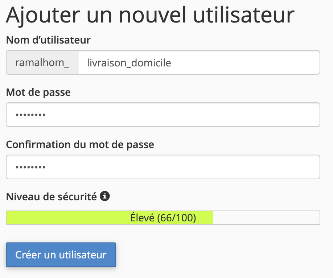This screenshot has width=333, height=278.
Task: Click into the Mot de passe field
Action: tap(163, 115)
